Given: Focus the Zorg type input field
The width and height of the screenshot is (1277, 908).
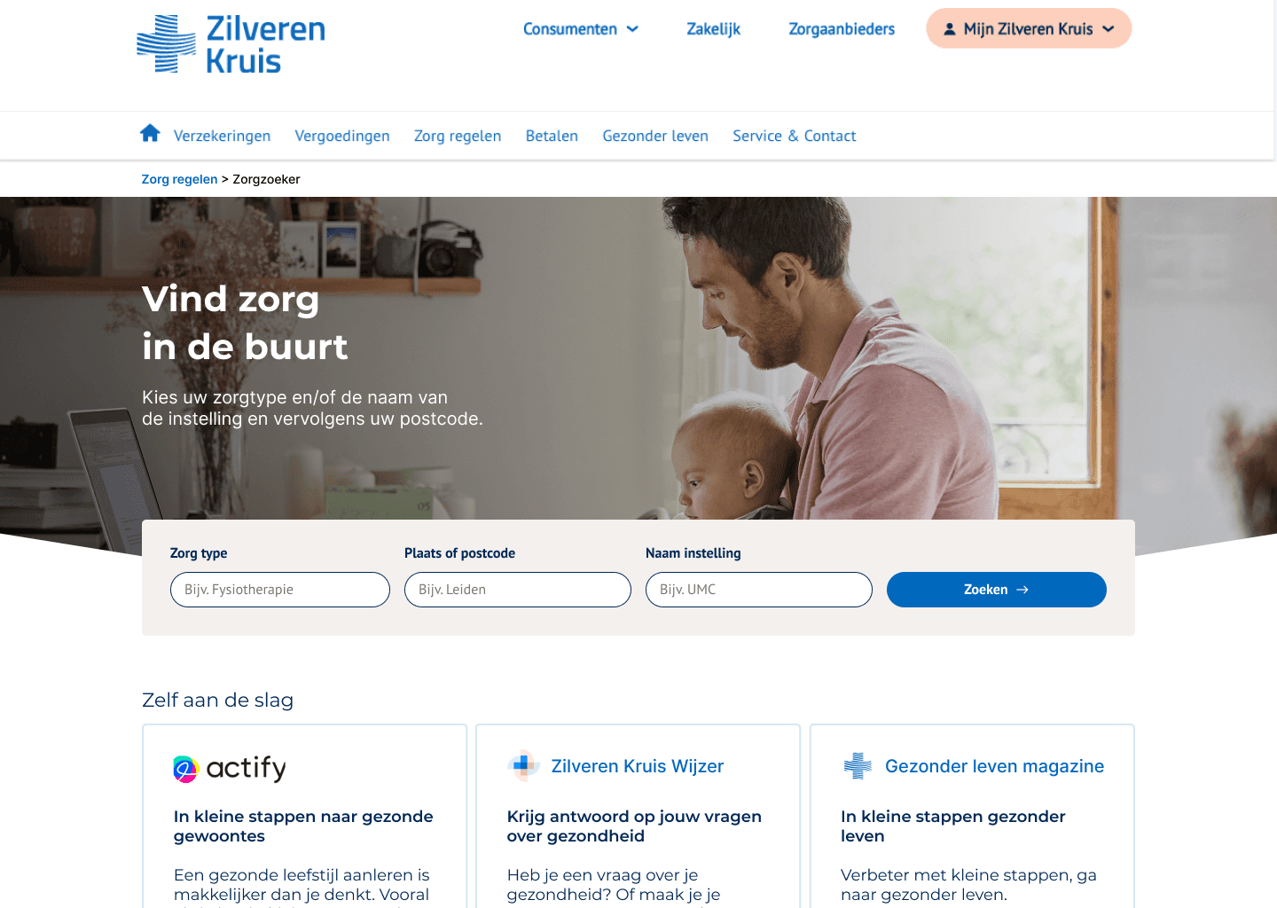Looking at the screenshot, I should [x=280, y=590].
